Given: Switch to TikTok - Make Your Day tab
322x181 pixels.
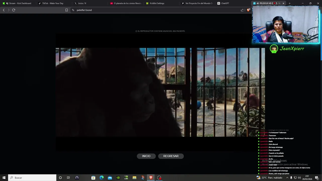Looking at the screenshot, I should coord(53,3).
